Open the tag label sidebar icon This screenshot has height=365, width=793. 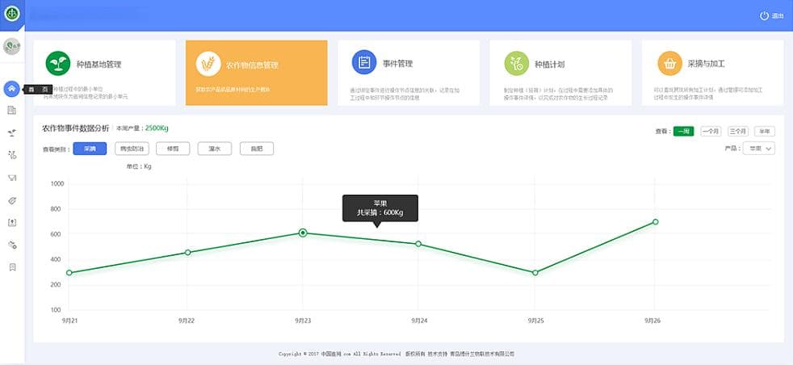(x=12, y=200)
